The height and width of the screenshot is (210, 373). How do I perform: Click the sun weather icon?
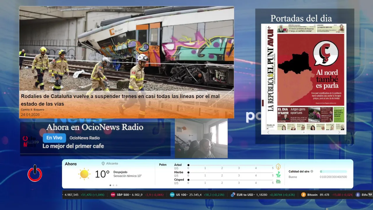(84, 174)
